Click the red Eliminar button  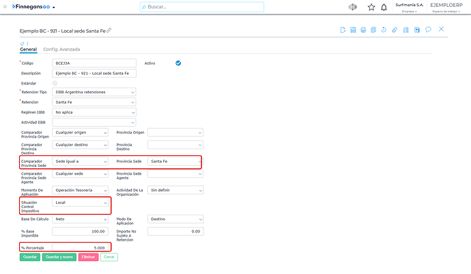(88, 257)
